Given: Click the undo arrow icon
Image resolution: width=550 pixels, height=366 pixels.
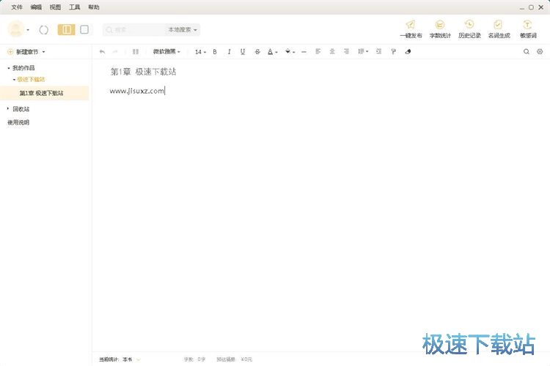Looking at the screenshot, I should (x=102, y=52).
